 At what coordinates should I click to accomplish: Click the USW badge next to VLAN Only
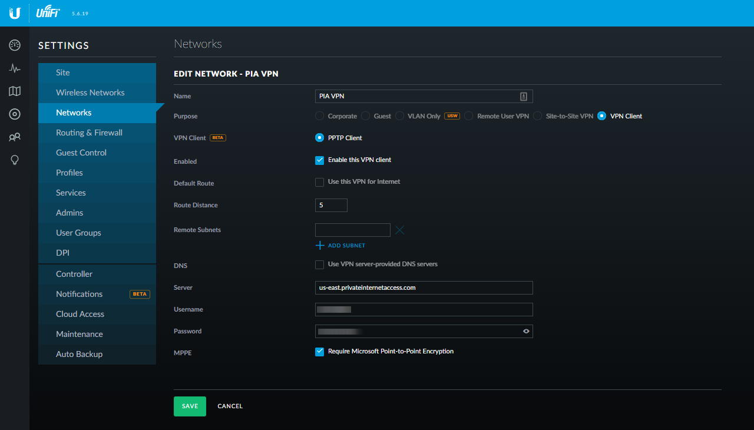452,116
